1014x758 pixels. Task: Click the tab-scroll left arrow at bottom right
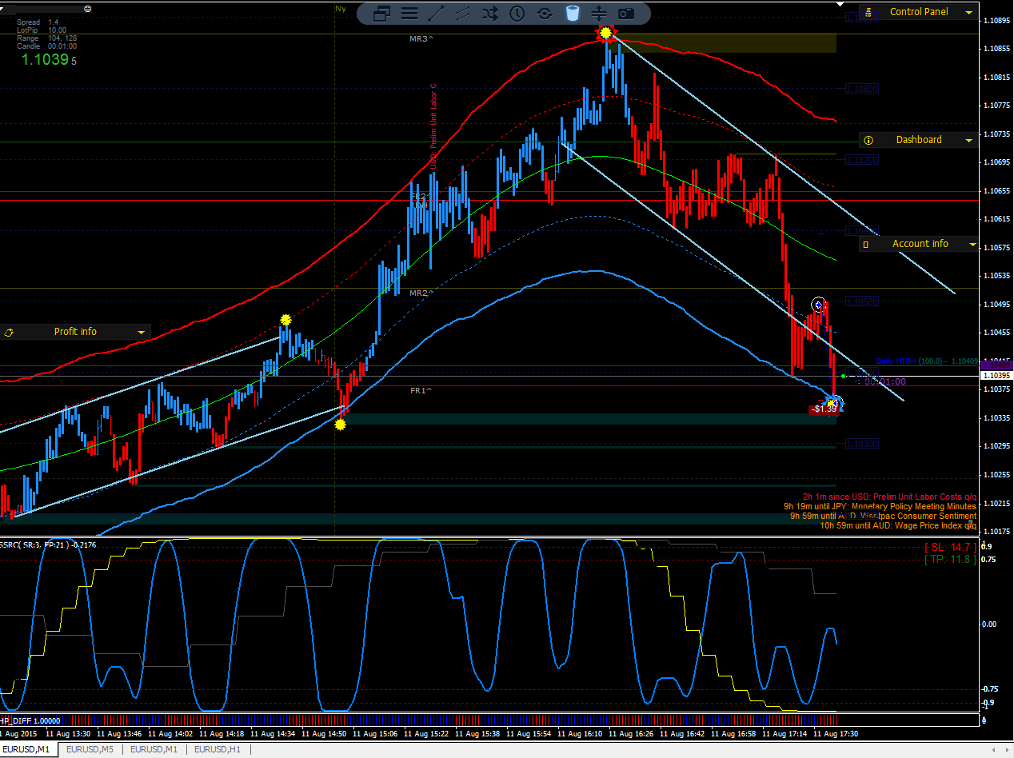pyautogui.click(x=994, y=749)
